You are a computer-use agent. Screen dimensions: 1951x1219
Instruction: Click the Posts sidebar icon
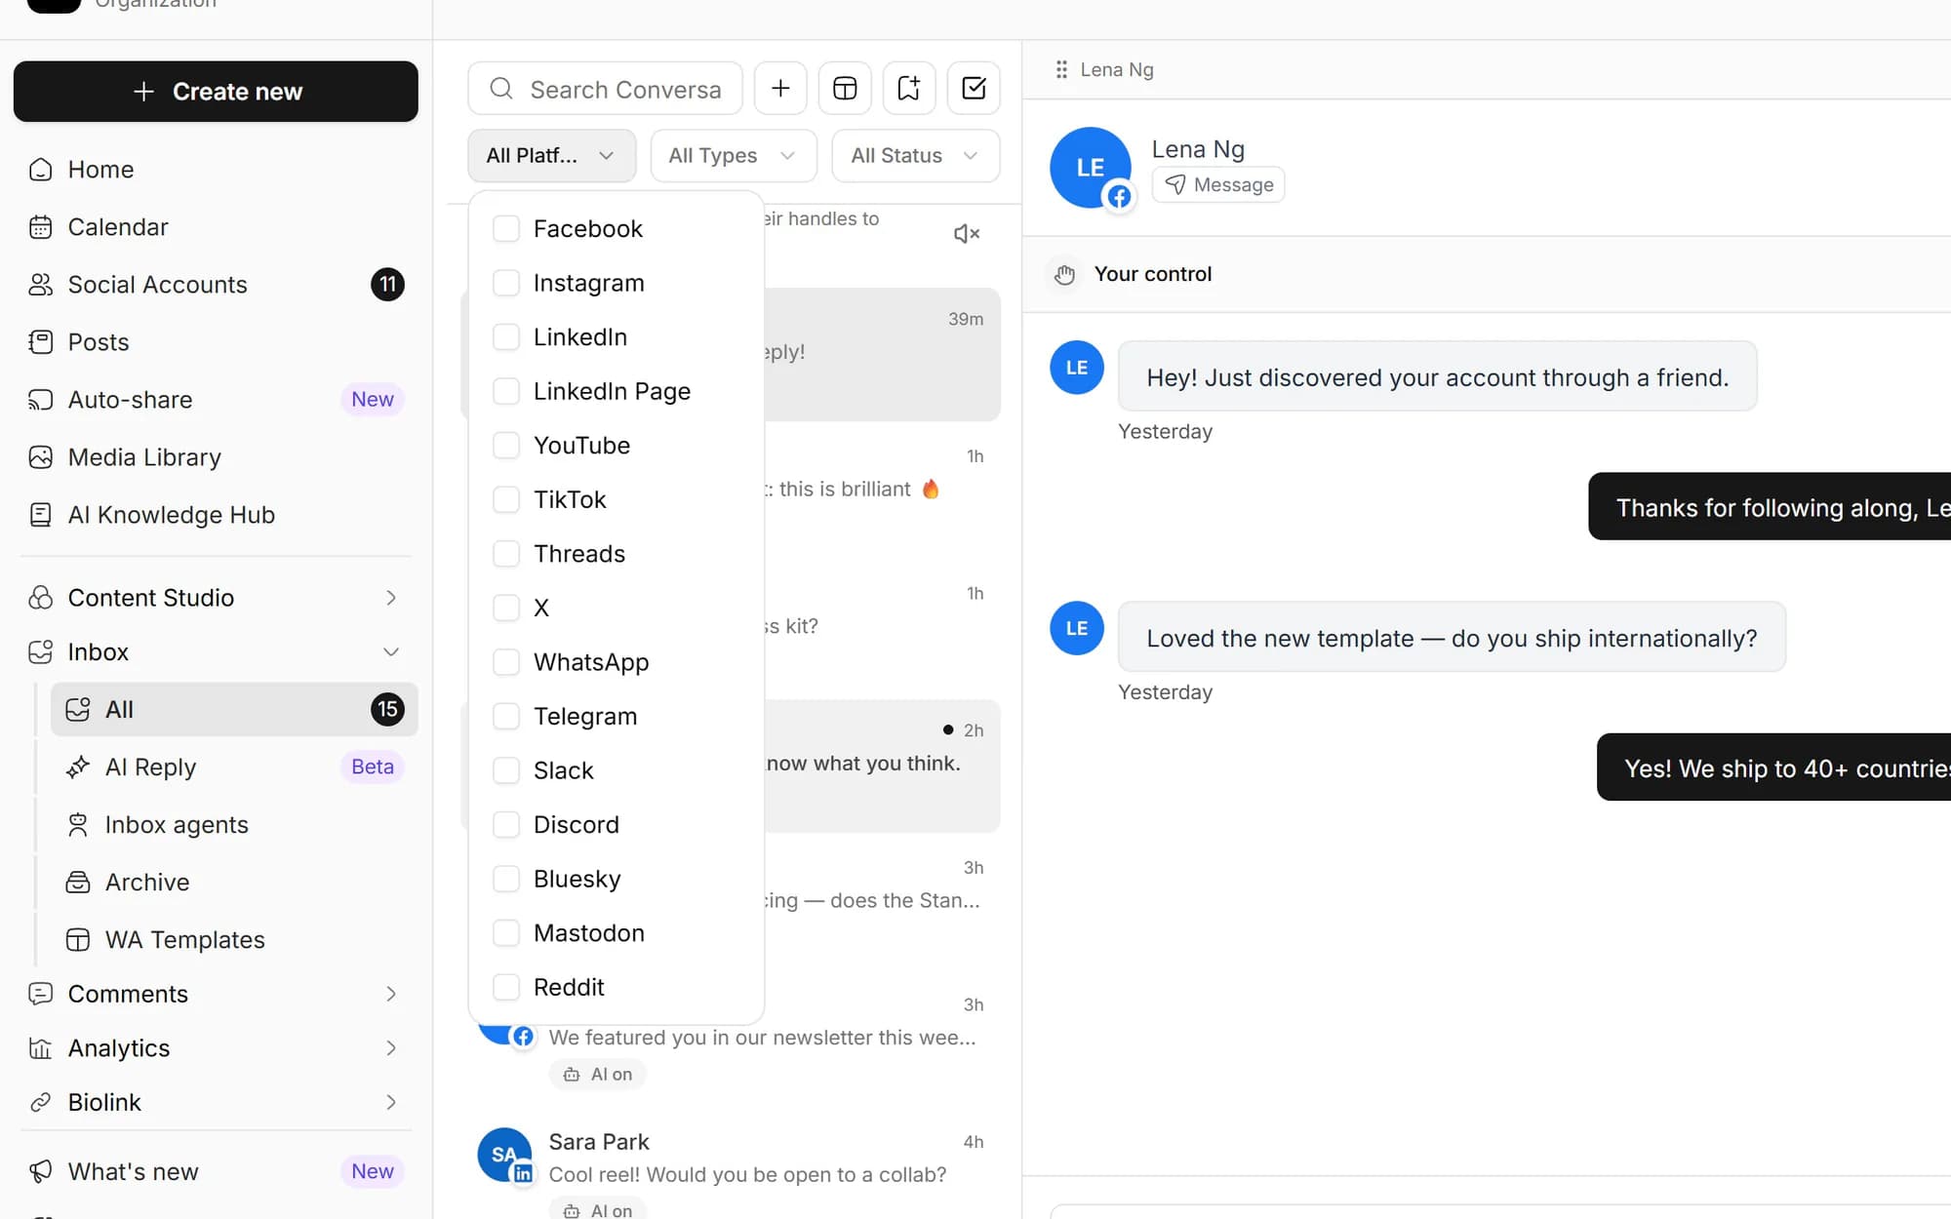coord(41,342)
